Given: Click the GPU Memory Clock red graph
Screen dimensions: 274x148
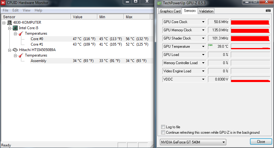Looking at the screenshot, I should point(250,30).
